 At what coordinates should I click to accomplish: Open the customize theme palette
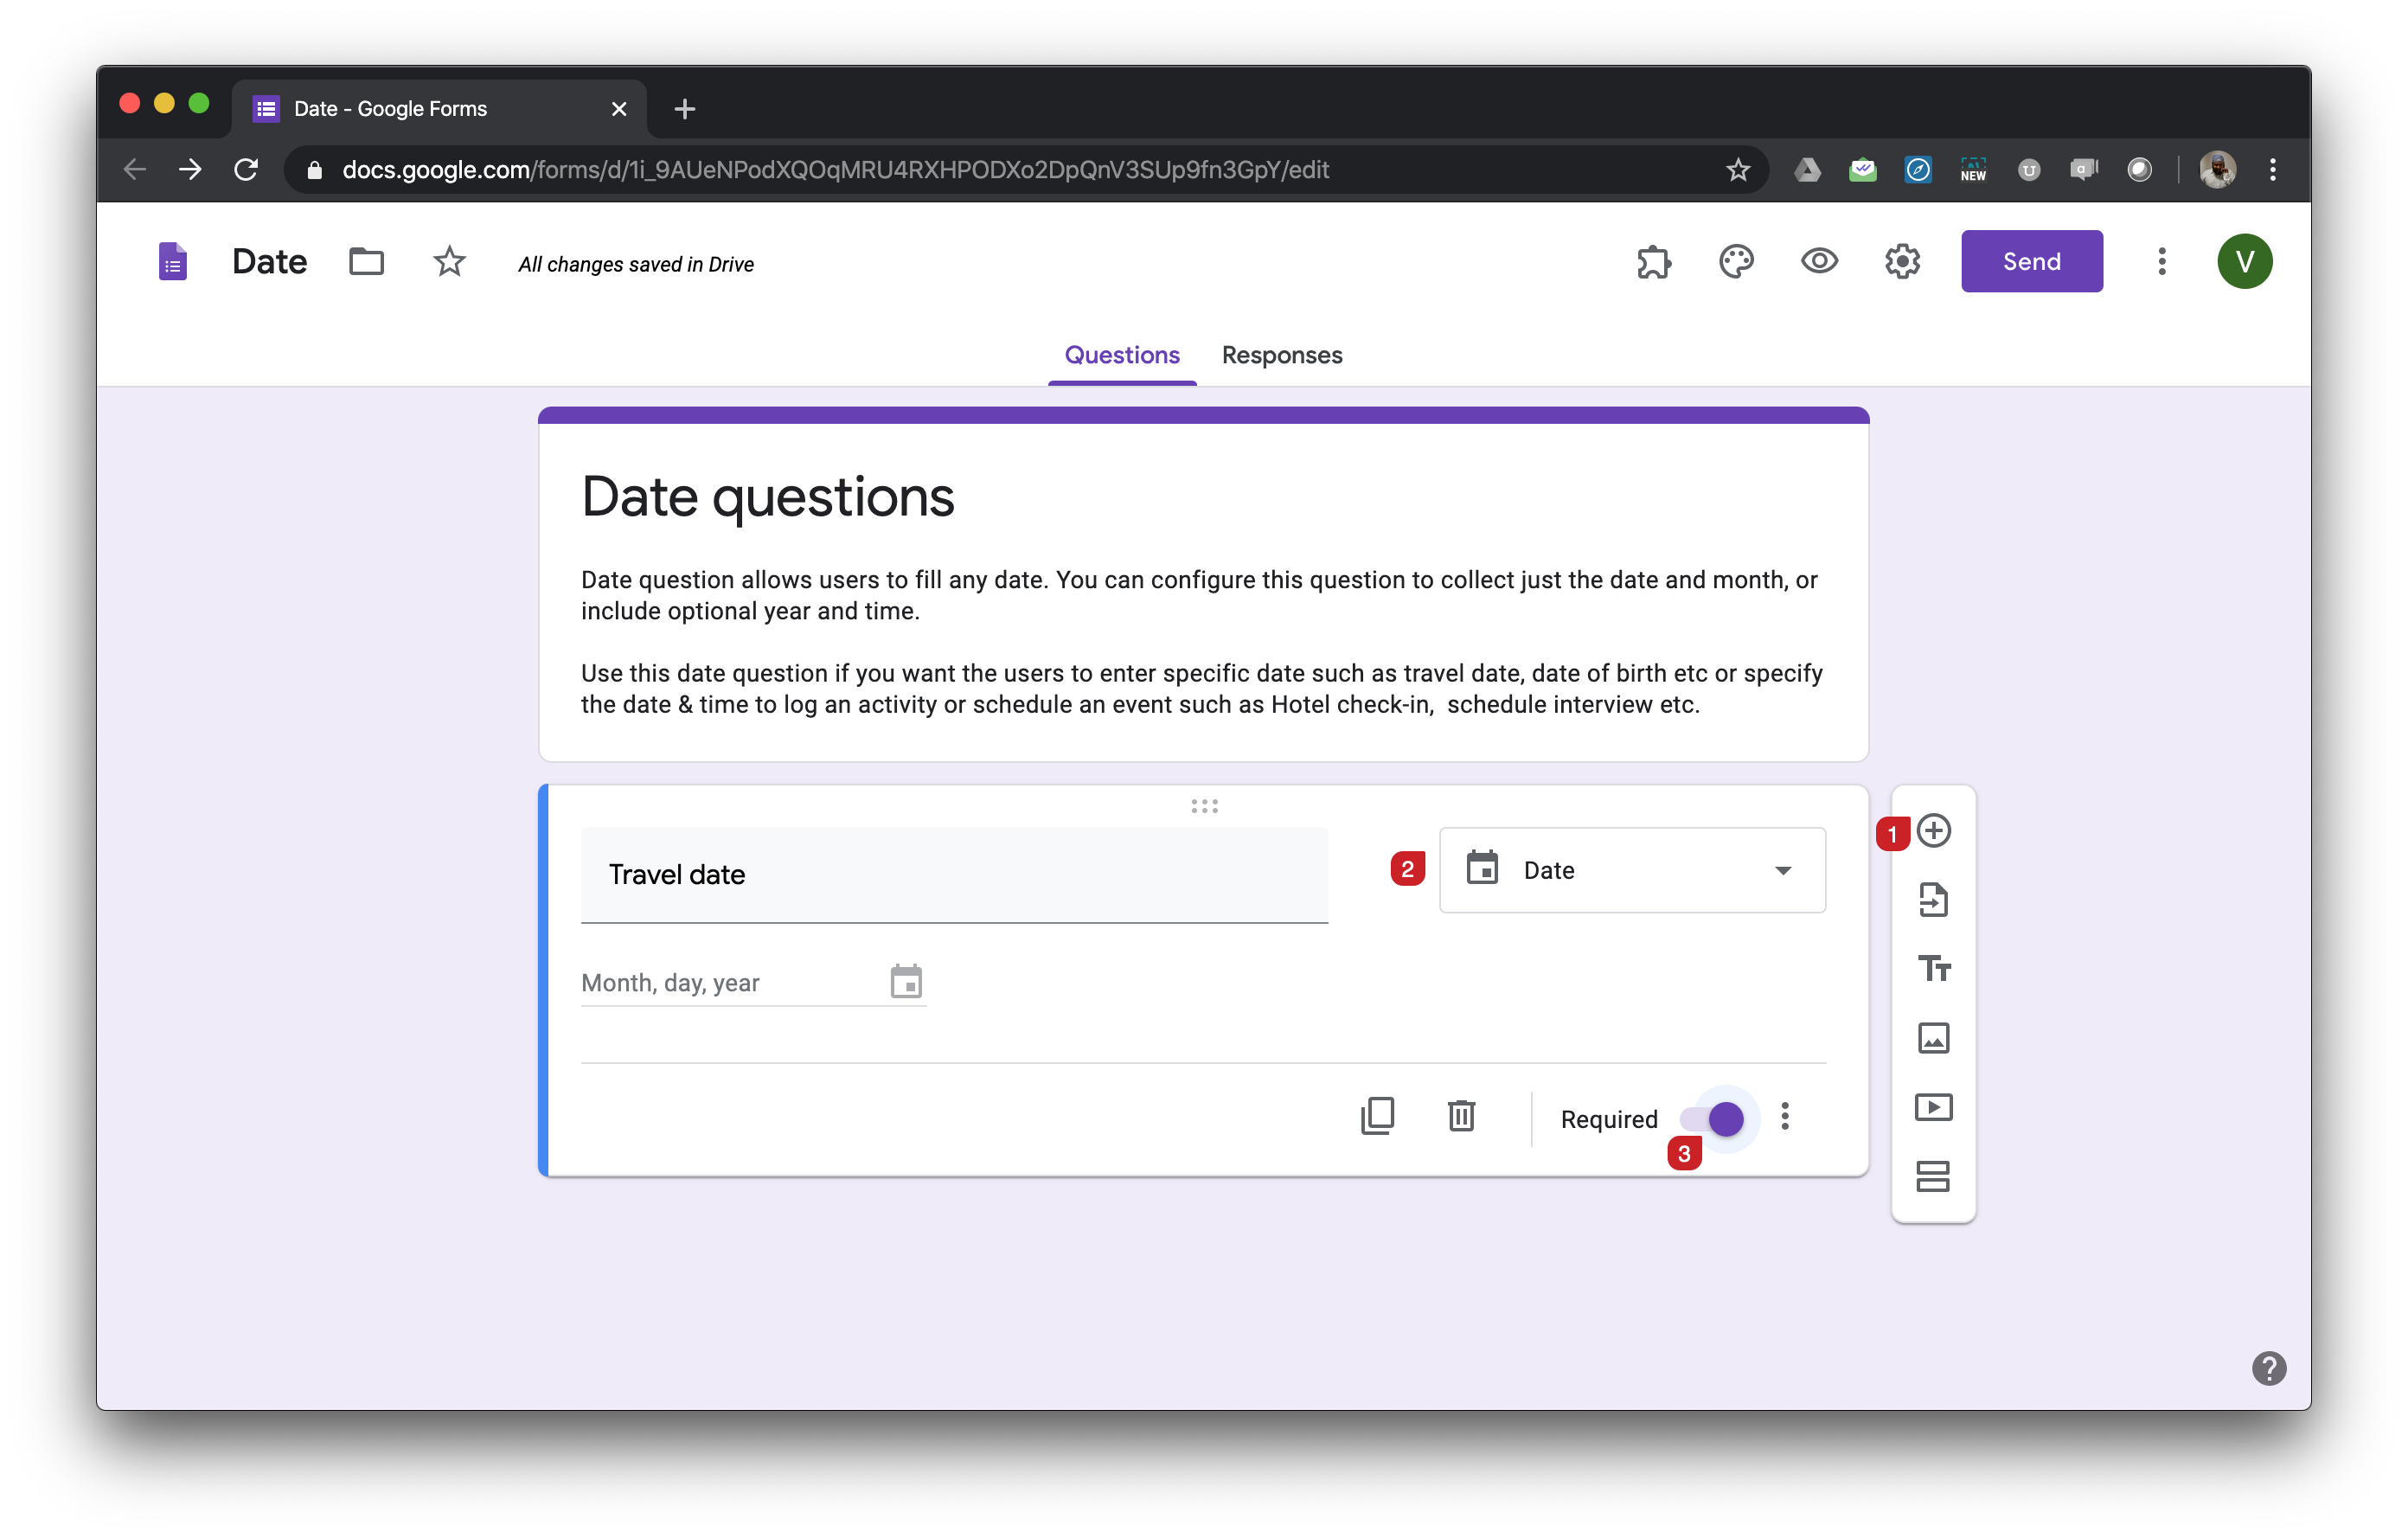pyautogui.click(x=1736, y=261)
